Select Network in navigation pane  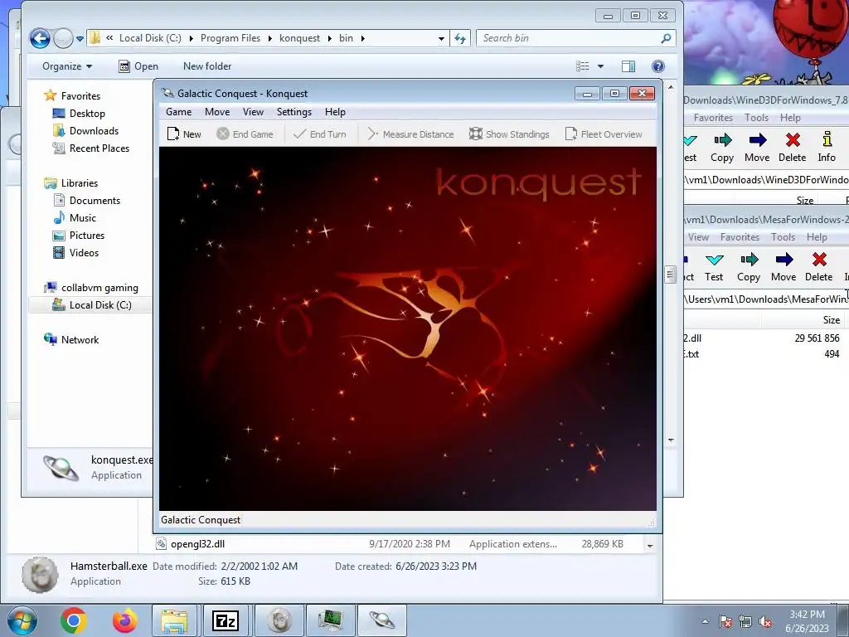pyautogui.click(x=80, y=339)
